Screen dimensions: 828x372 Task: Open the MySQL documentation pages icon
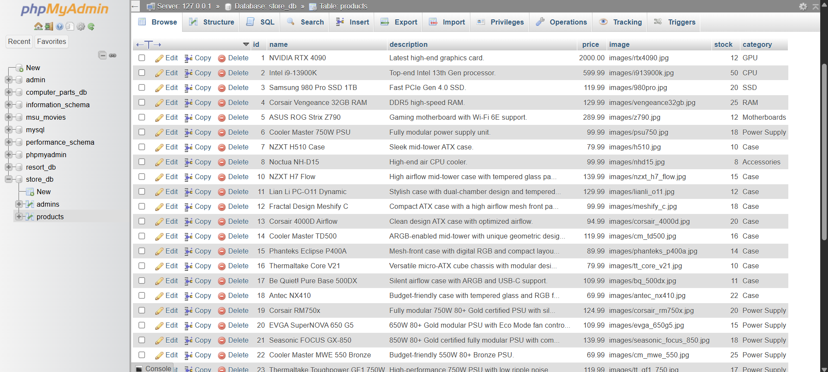click(x=70, y=26)
